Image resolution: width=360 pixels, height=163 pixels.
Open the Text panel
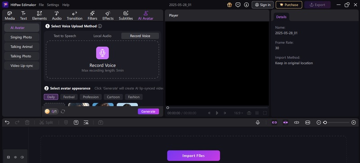[23, 16]
